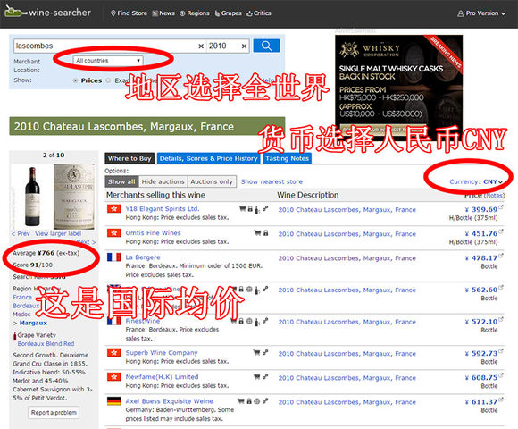Switch to the Where to Buy tab
Screen dimensions: 518x429
[x=129, y=159]
